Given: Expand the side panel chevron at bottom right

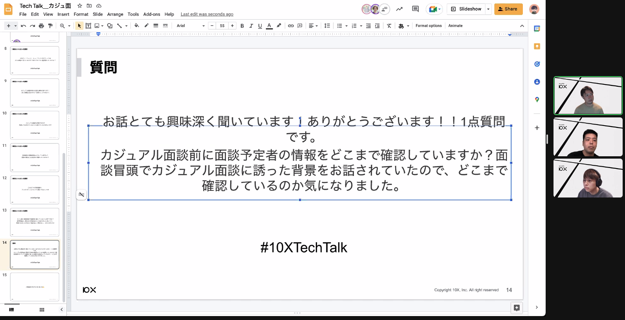Looking at the screenshot, I should [x=537, y=307].
